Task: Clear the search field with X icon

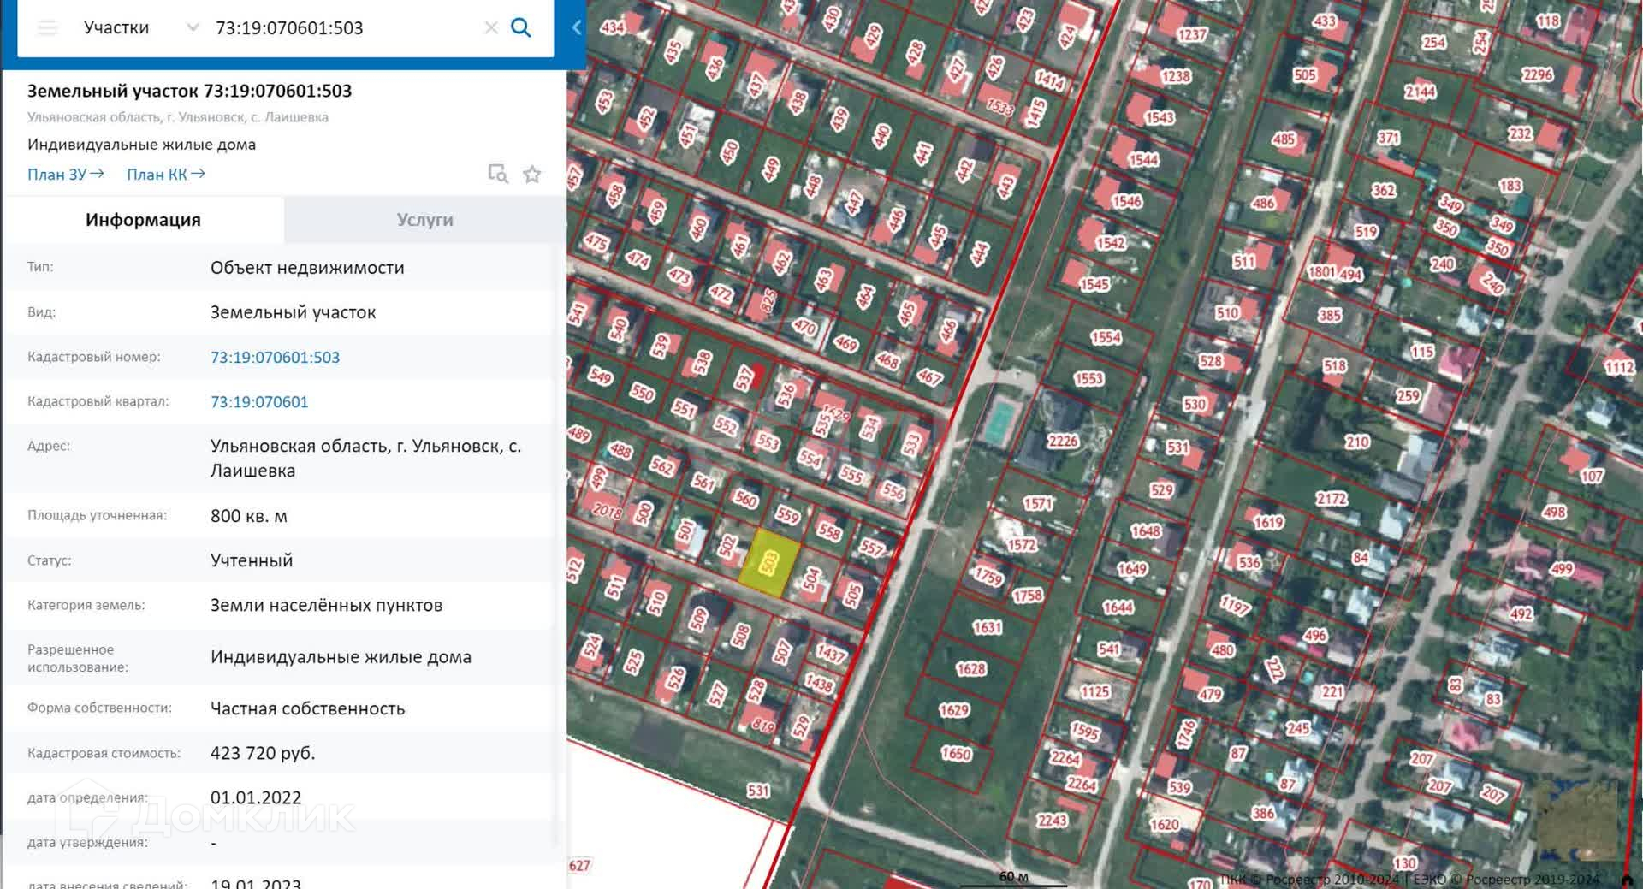Action: (x=491, y=27)
